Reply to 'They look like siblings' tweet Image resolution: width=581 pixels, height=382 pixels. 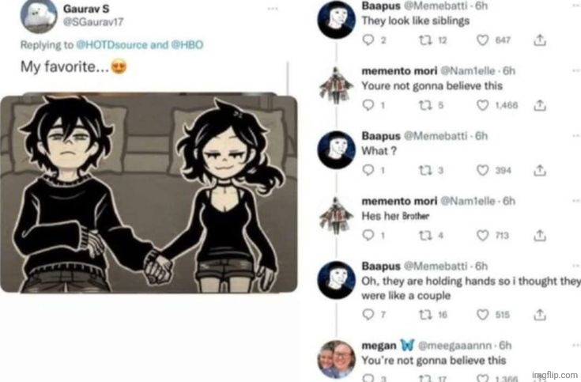368,40
